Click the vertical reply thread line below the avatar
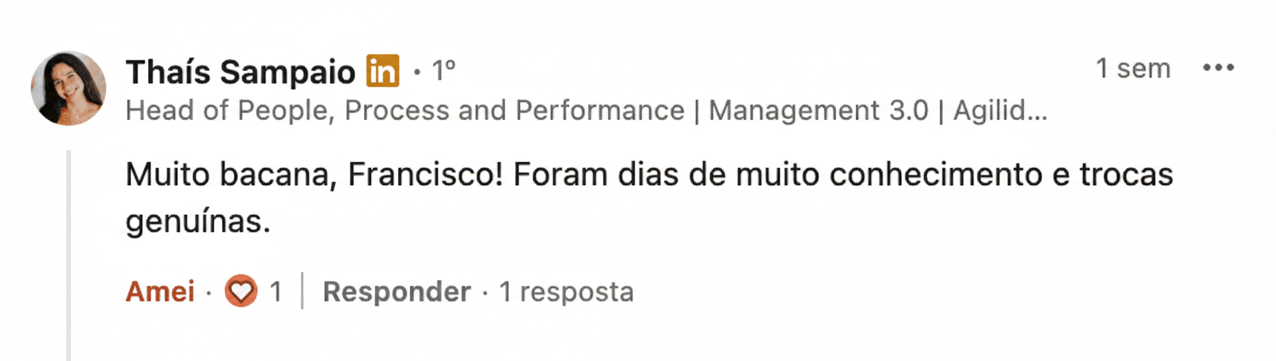The width and height of the screenshot is (1276, 361). [68, 252]
